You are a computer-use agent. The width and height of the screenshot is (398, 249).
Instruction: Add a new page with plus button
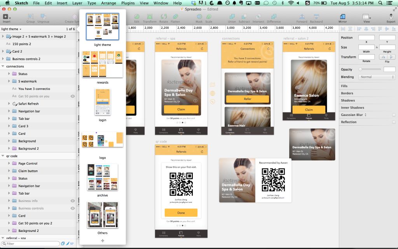point(103,240)
